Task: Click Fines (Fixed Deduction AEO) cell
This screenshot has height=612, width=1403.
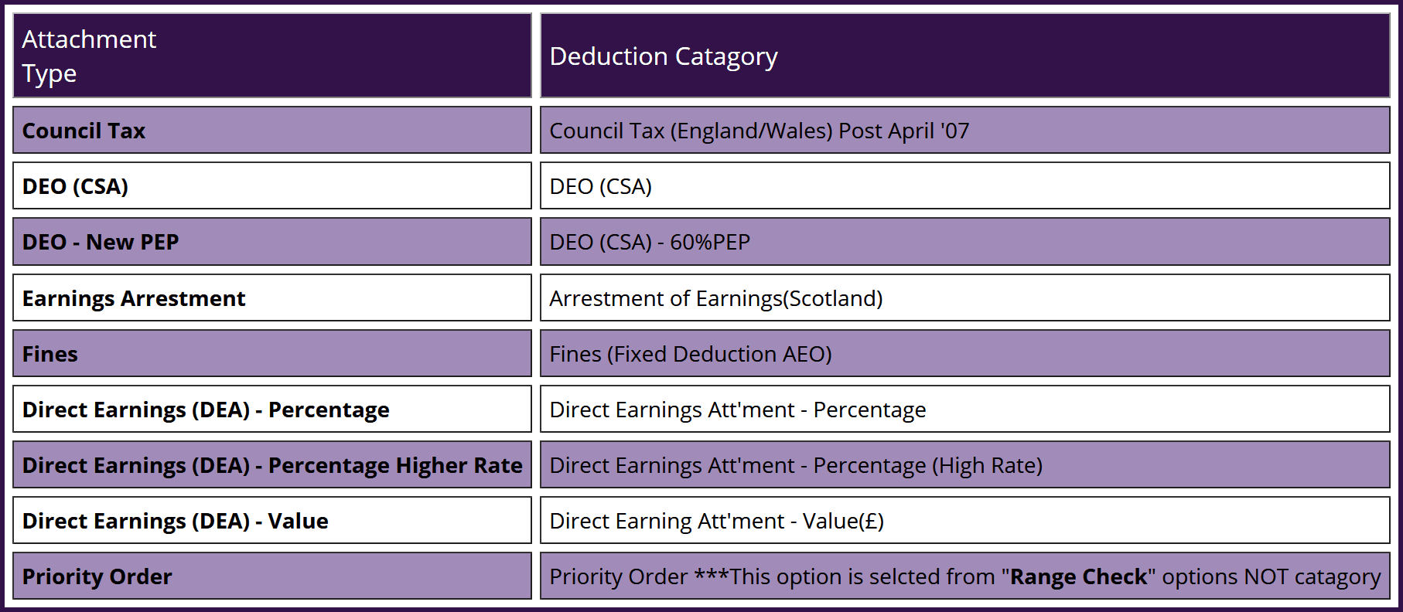Action: coord(690,354)
